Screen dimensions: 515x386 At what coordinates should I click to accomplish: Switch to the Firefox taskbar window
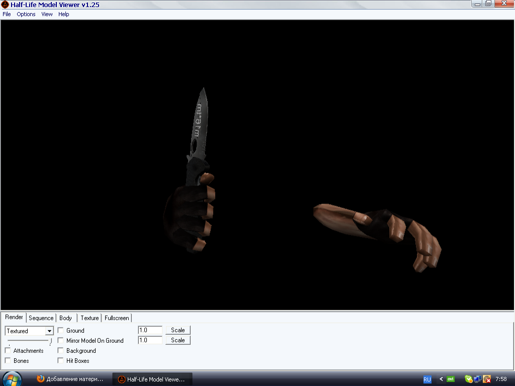[x=71, y=379]
